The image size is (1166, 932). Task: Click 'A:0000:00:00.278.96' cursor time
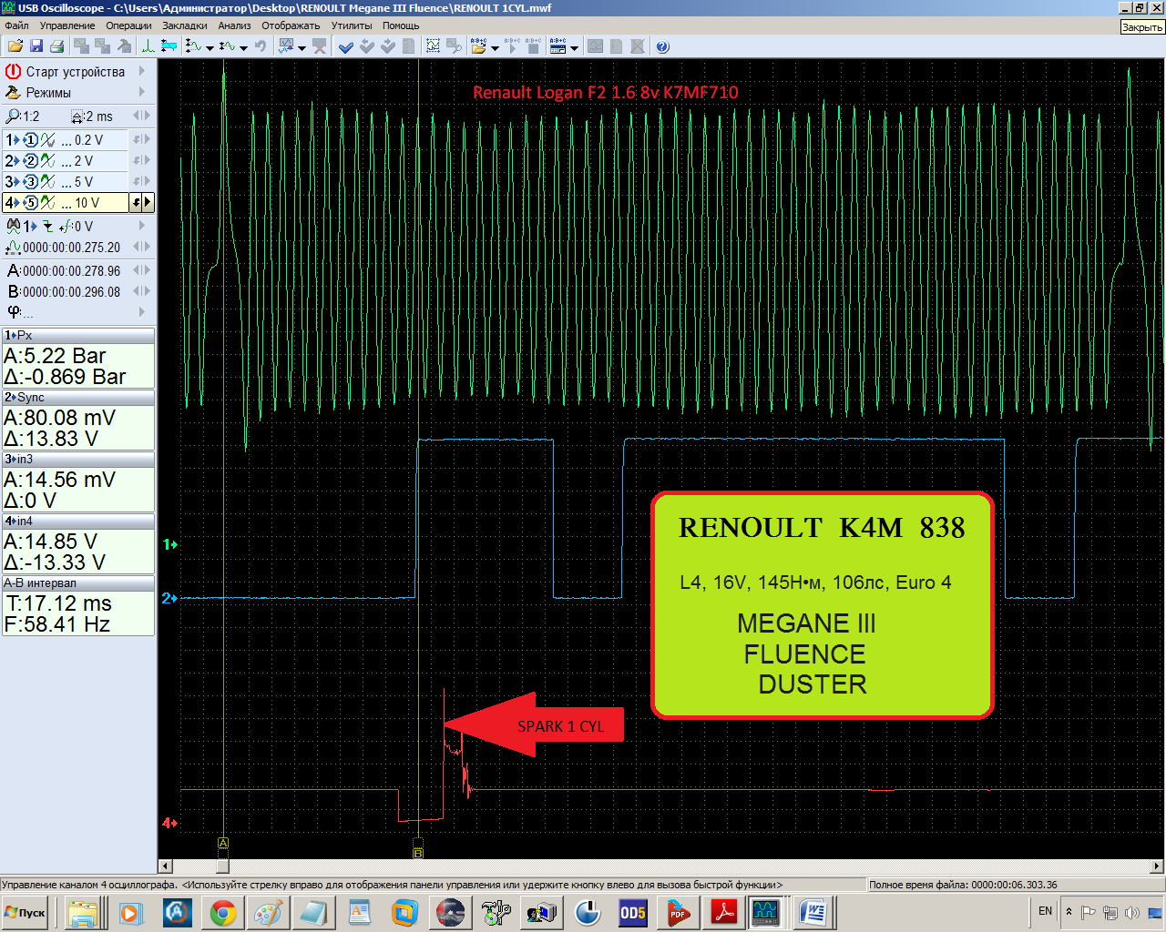(64, 270)
